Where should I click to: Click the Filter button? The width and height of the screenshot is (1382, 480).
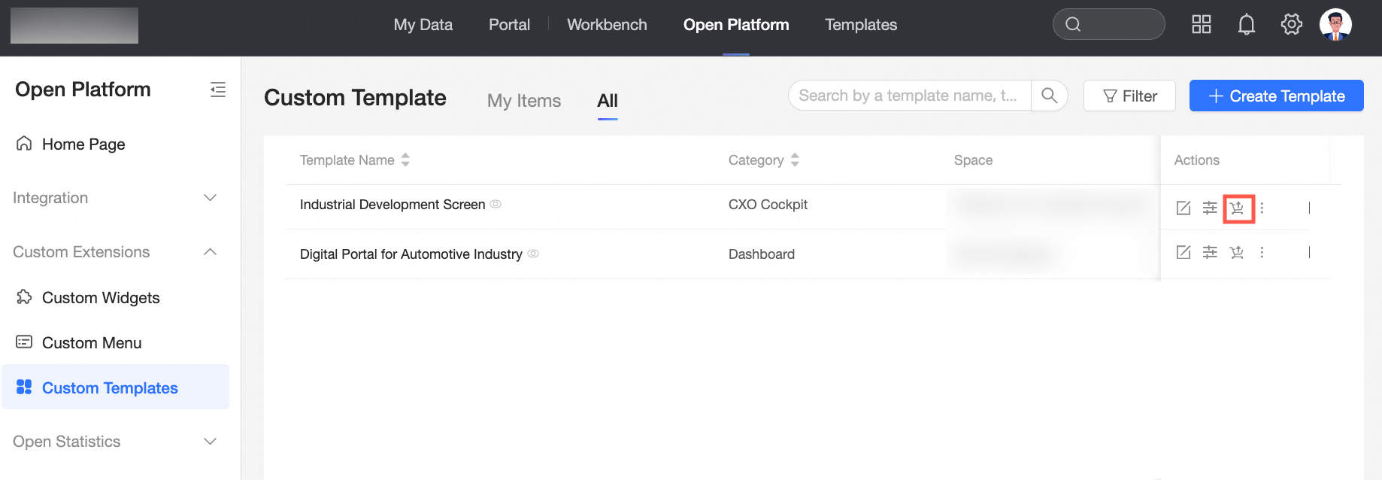point(1129,96)
